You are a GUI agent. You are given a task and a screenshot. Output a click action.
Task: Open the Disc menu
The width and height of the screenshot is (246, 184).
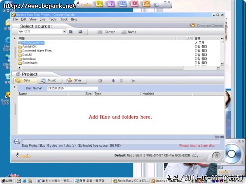click(x=42, y=19)
